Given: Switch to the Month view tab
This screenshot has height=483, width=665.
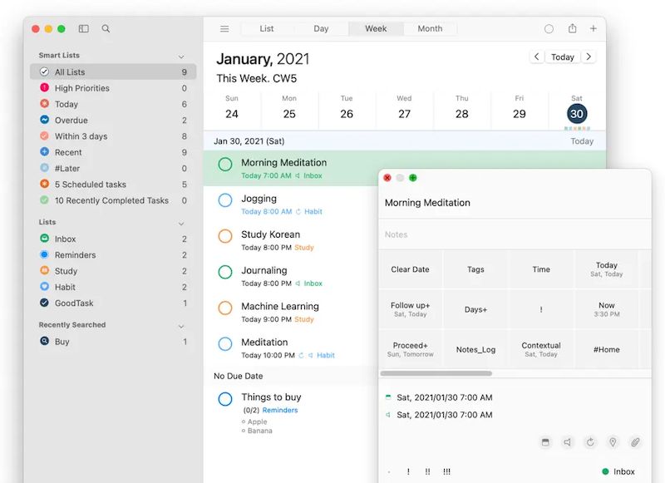Looking at the screenshot, I should pos(430,28).
